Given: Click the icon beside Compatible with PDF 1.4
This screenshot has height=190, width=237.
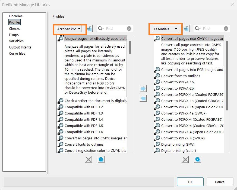Looking at the screenshot, I should click(x=61, y=120).
